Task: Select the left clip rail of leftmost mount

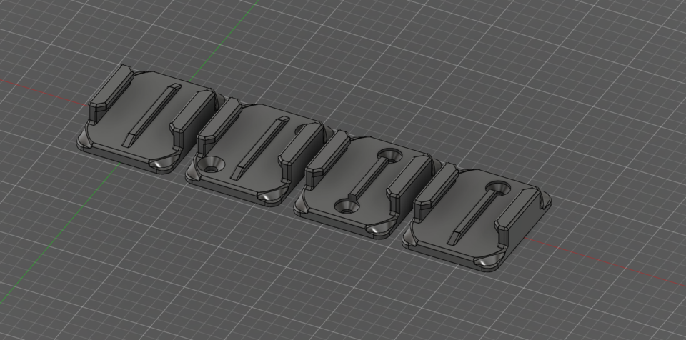Action: [x=110, y=94]
